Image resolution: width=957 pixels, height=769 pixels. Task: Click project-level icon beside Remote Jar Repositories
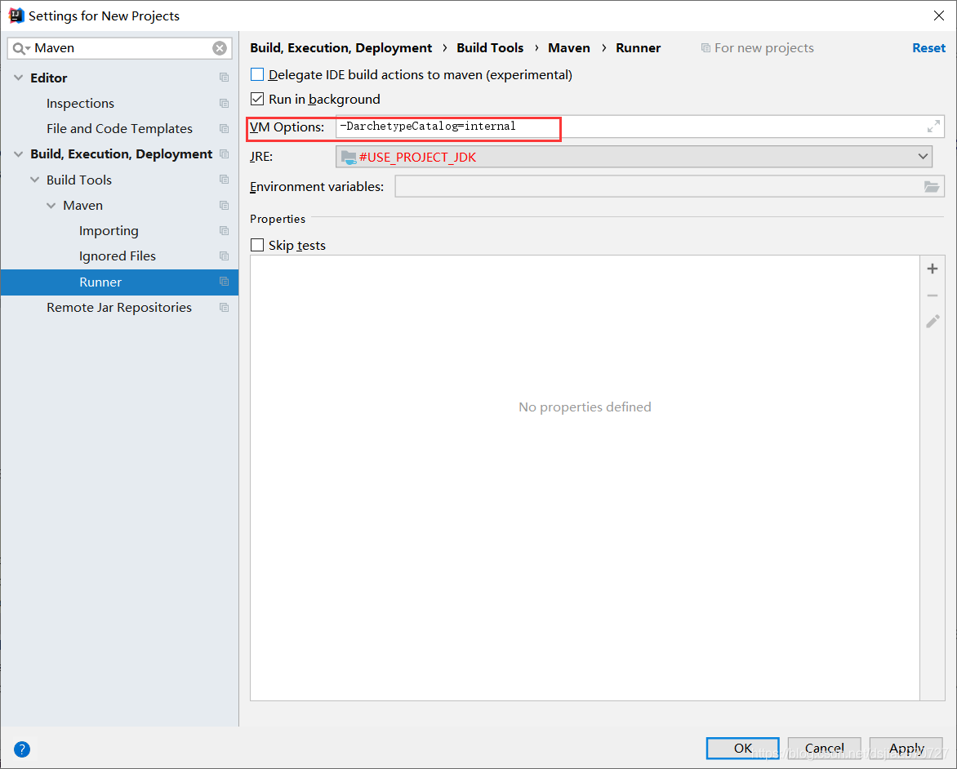pos(224,308)
